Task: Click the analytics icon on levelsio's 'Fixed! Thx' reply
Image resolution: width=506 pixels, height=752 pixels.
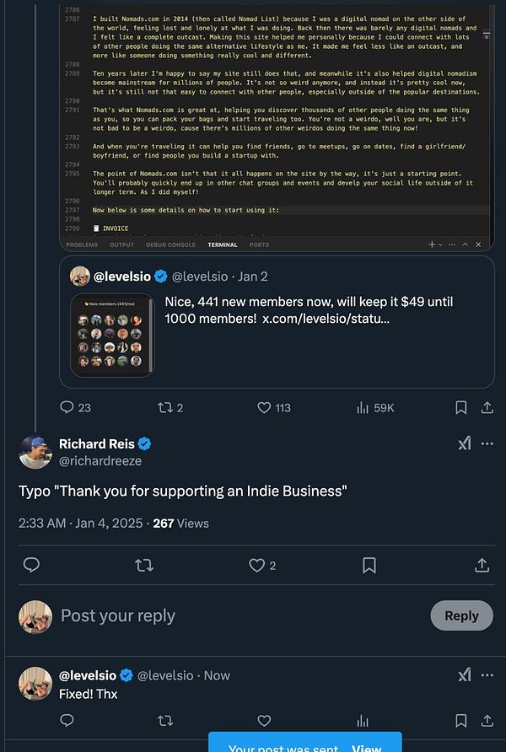Action: [362, 721]
